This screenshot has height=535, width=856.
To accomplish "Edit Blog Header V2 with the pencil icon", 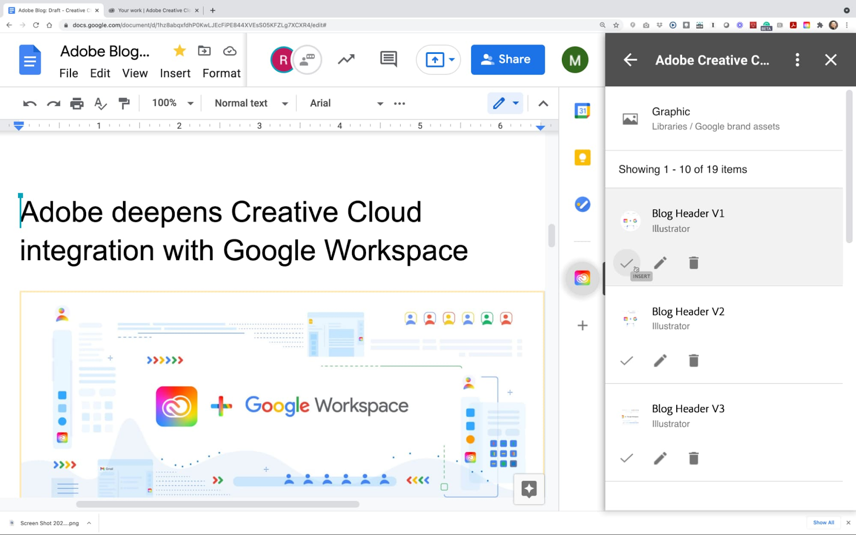I will point(660,360).
